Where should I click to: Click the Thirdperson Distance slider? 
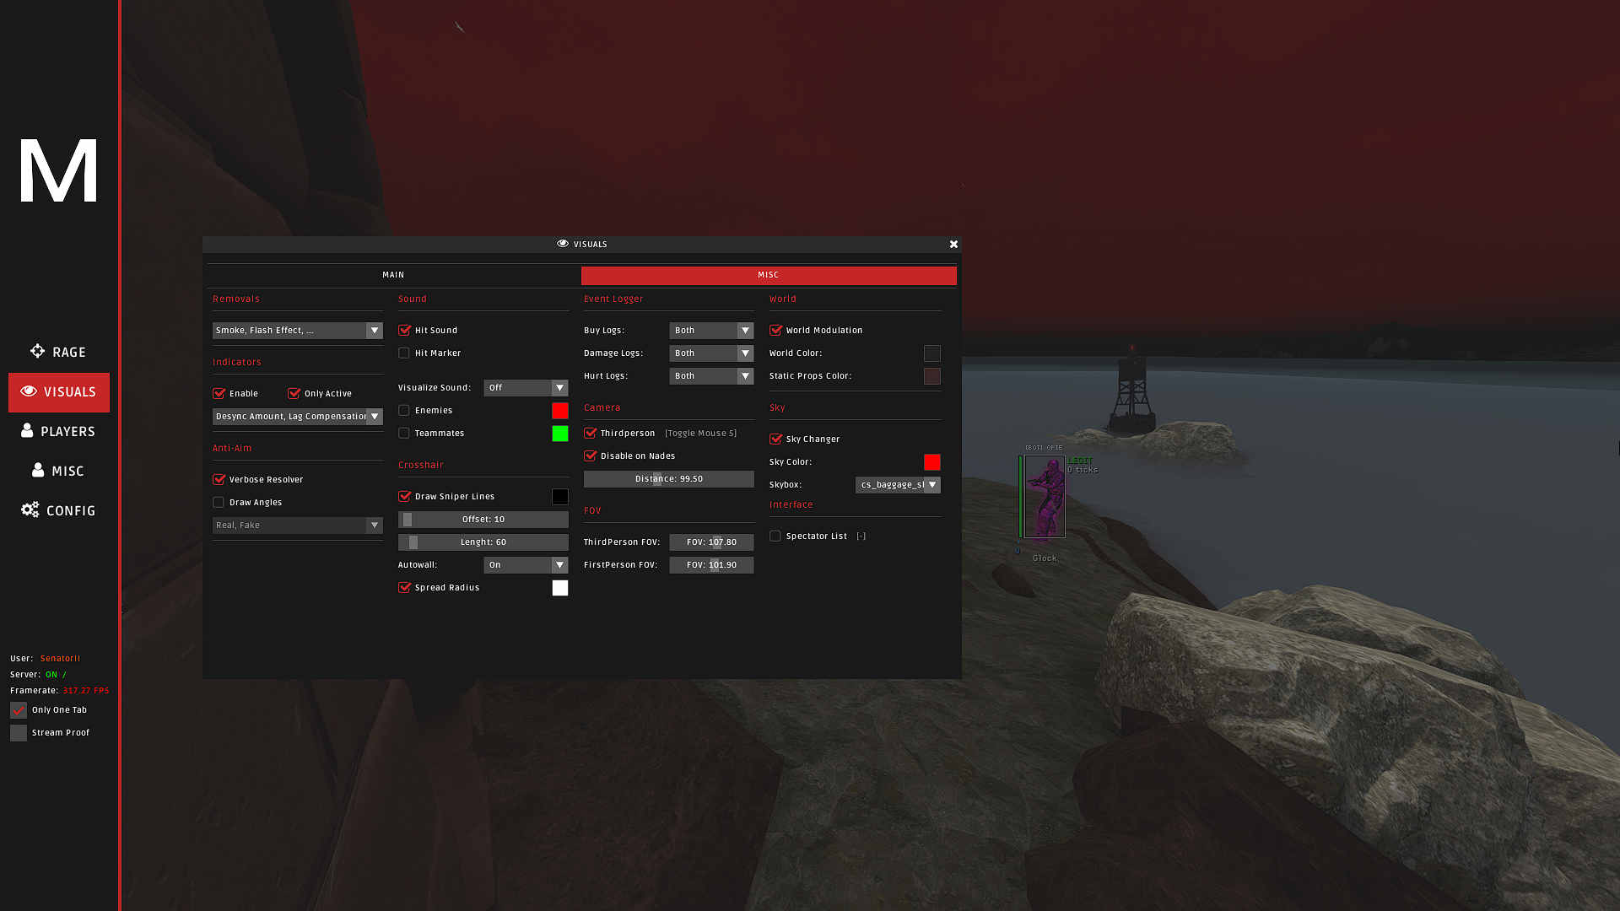click(668, 479)
